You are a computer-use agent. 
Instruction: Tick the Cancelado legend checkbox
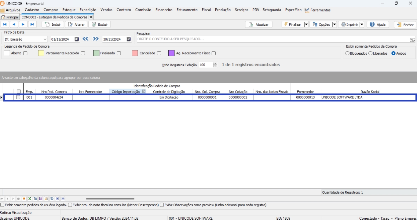159,53
